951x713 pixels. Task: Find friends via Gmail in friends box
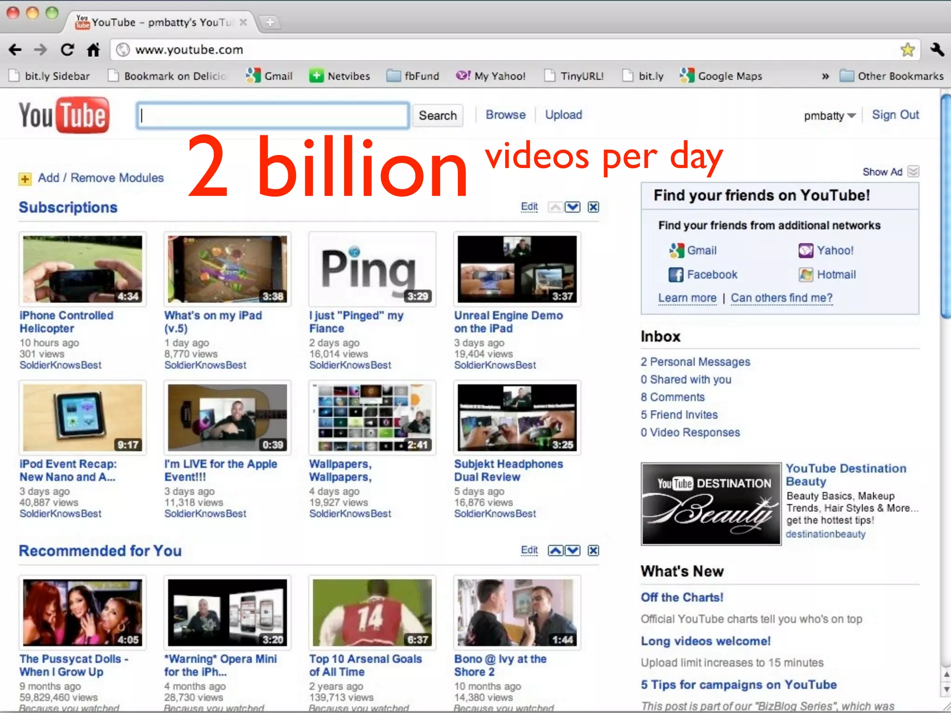point(693,251)
